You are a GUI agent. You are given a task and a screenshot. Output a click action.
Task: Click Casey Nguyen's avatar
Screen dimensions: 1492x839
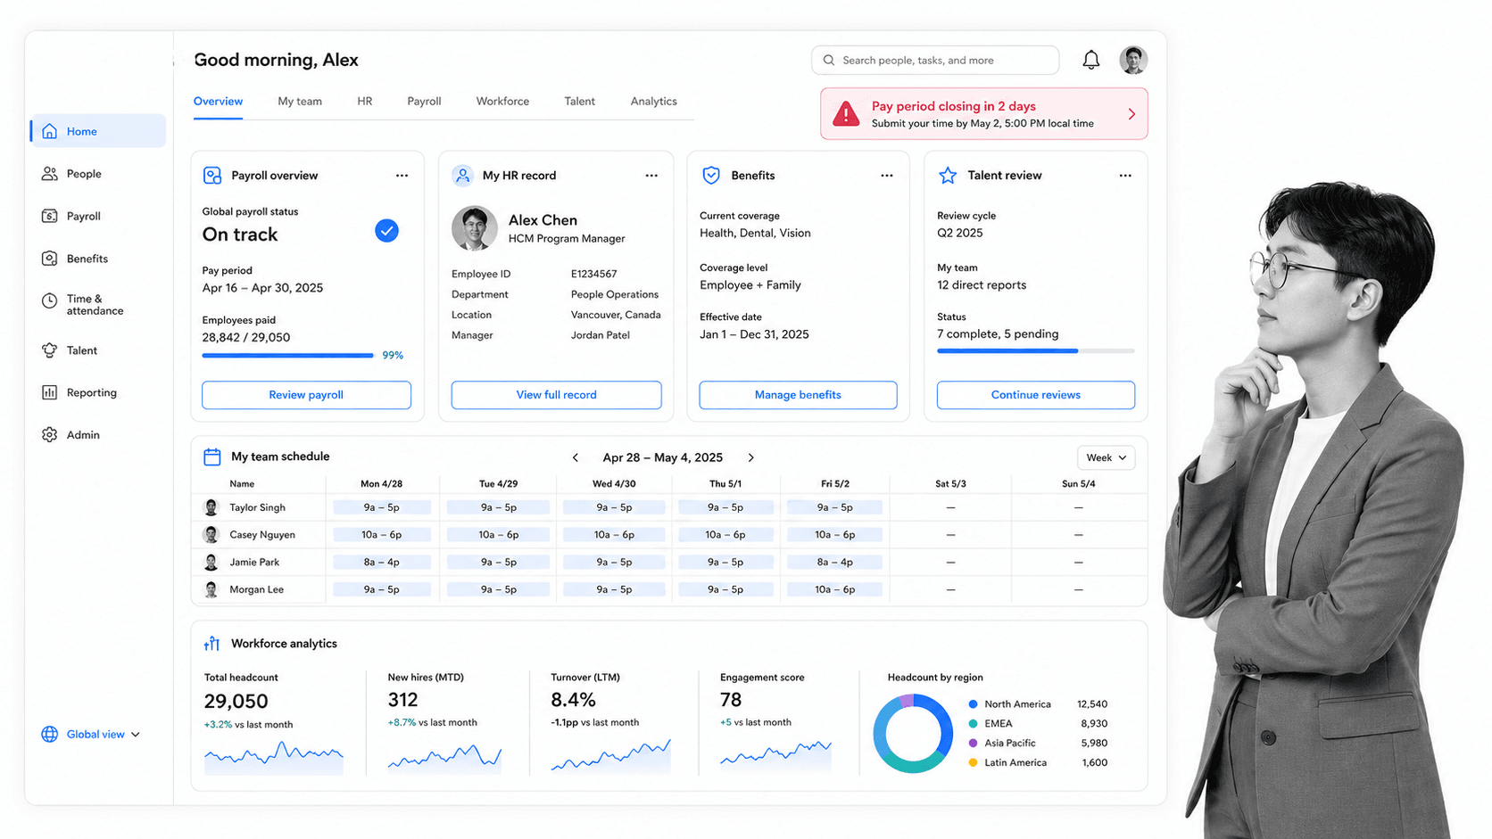click(211, 535)
